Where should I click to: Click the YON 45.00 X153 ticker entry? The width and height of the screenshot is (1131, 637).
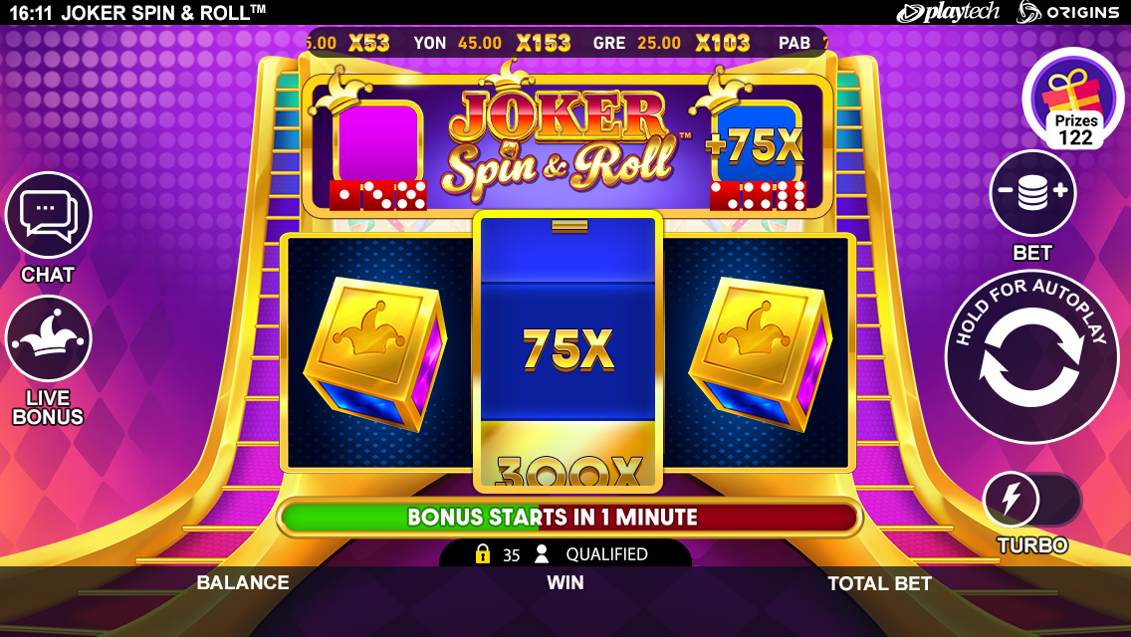[492, 43]
